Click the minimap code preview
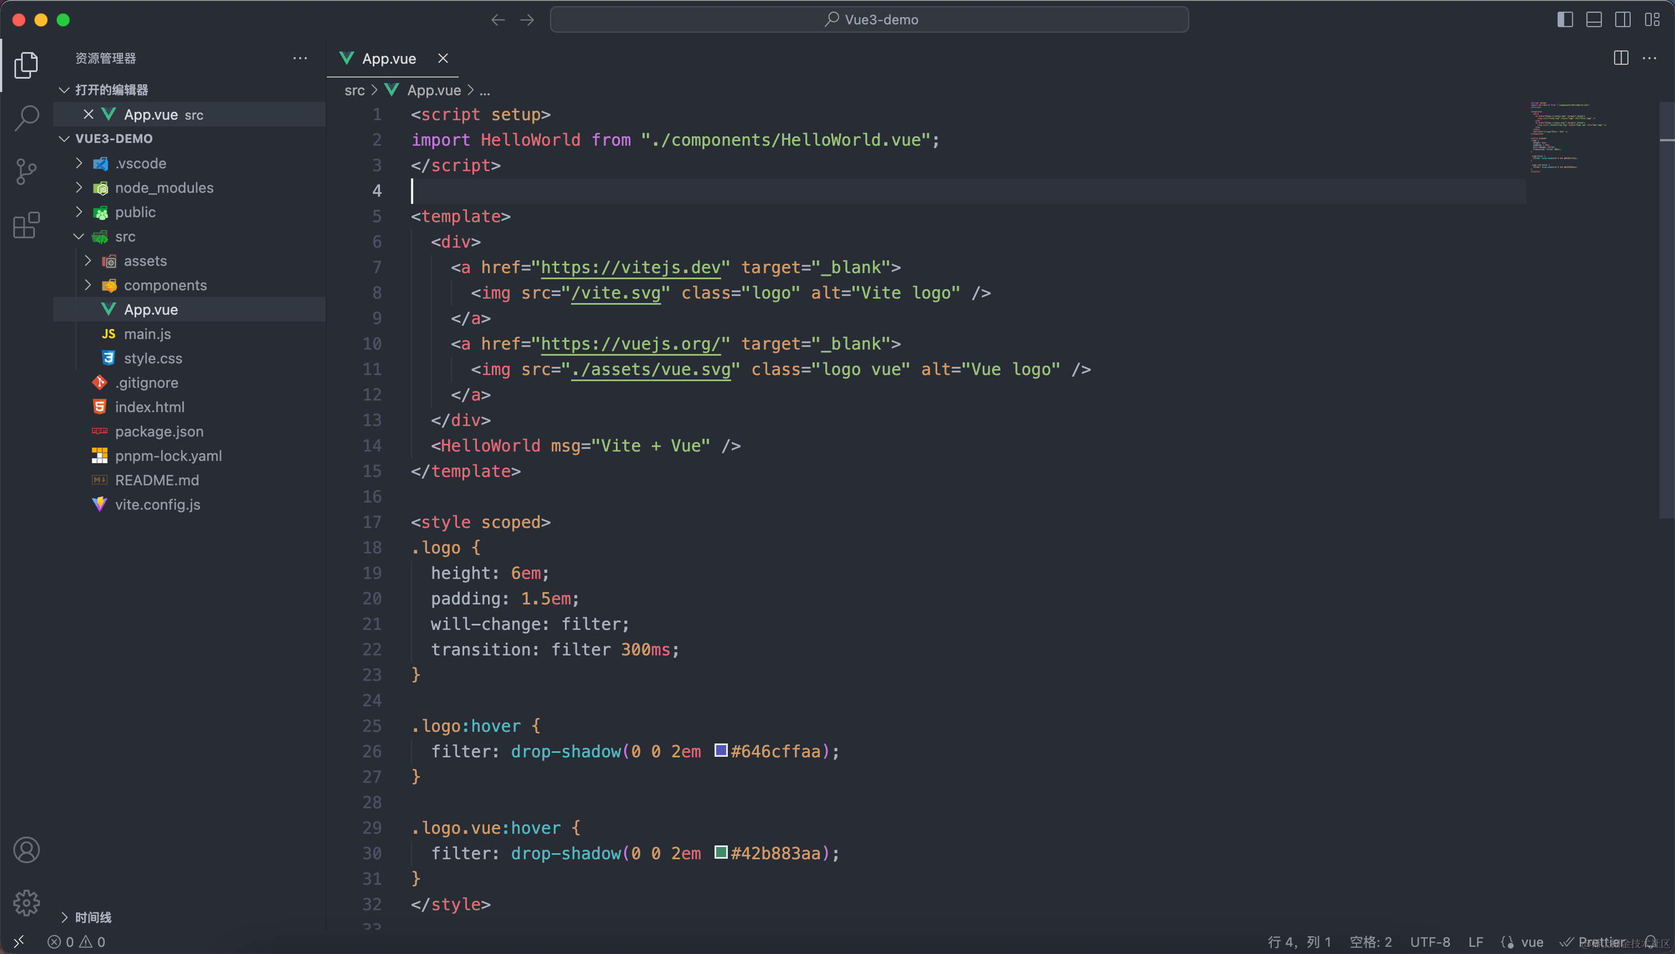Screen dimensions: 1675x954 tap(1568, 137)
